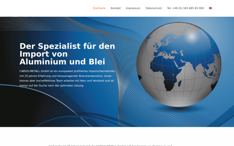Switch language via the UK flag icon
The height and width of the screenshot is (146, 234).
click(x=210, y=8)
